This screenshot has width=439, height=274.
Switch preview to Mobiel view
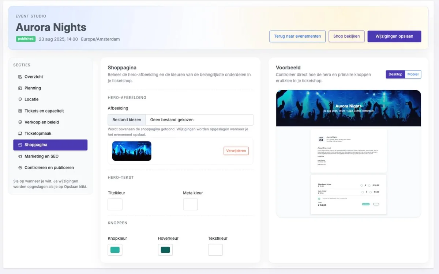click(x=413, y=74)
